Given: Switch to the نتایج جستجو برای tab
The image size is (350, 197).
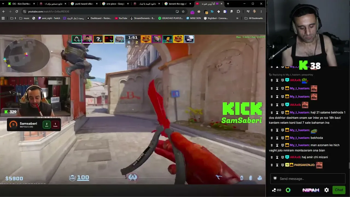Looking at the screenshot, I should [x=53, y=4].
